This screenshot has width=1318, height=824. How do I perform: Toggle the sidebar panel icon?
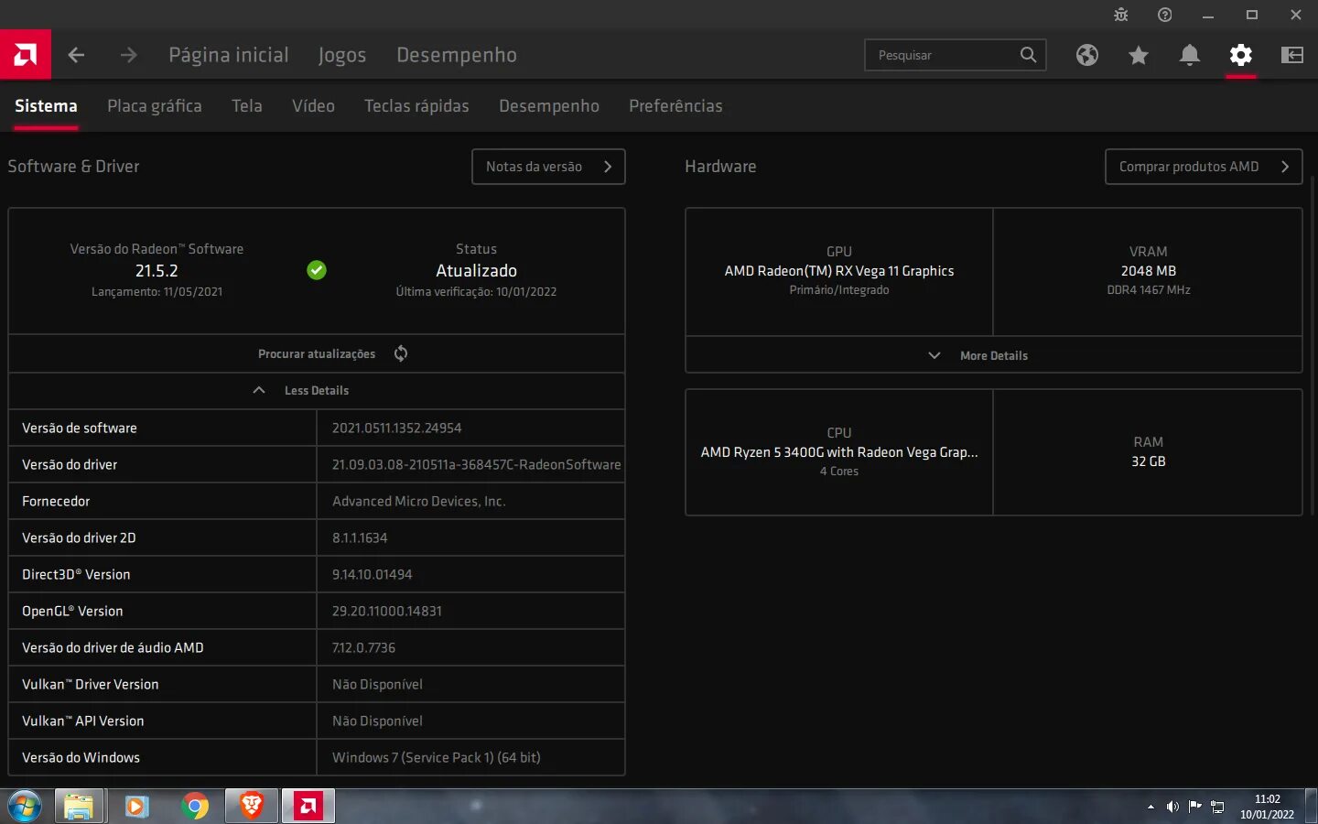1292,55
